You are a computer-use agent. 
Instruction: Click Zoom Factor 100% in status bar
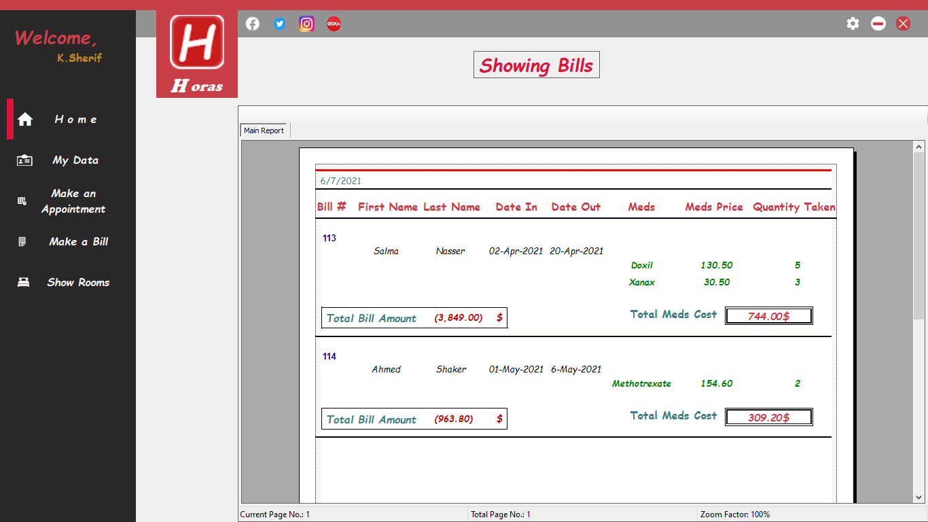pos(735,515)
